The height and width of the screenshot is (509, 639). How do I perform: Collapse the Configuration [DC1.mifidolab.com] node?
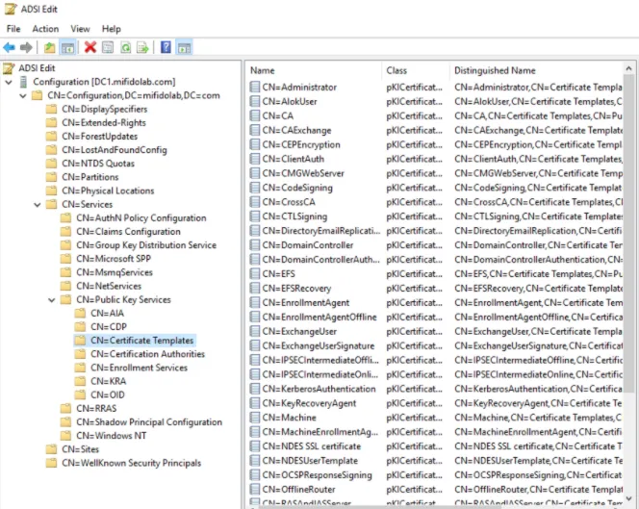pyautogui.click(x=9, y=82)
